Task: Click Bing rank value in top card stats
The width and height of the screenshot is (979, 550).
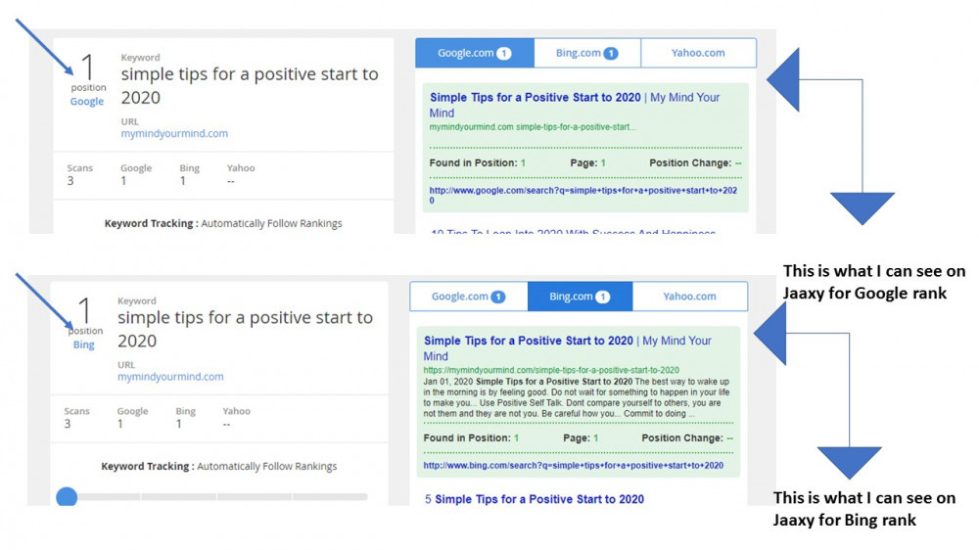Action: (x=182, y=181)
